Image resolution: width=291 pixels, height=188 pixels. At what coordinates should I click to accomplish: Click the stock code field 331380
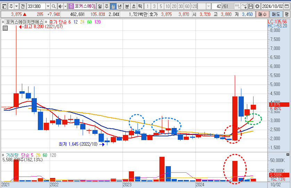point(36,7)
